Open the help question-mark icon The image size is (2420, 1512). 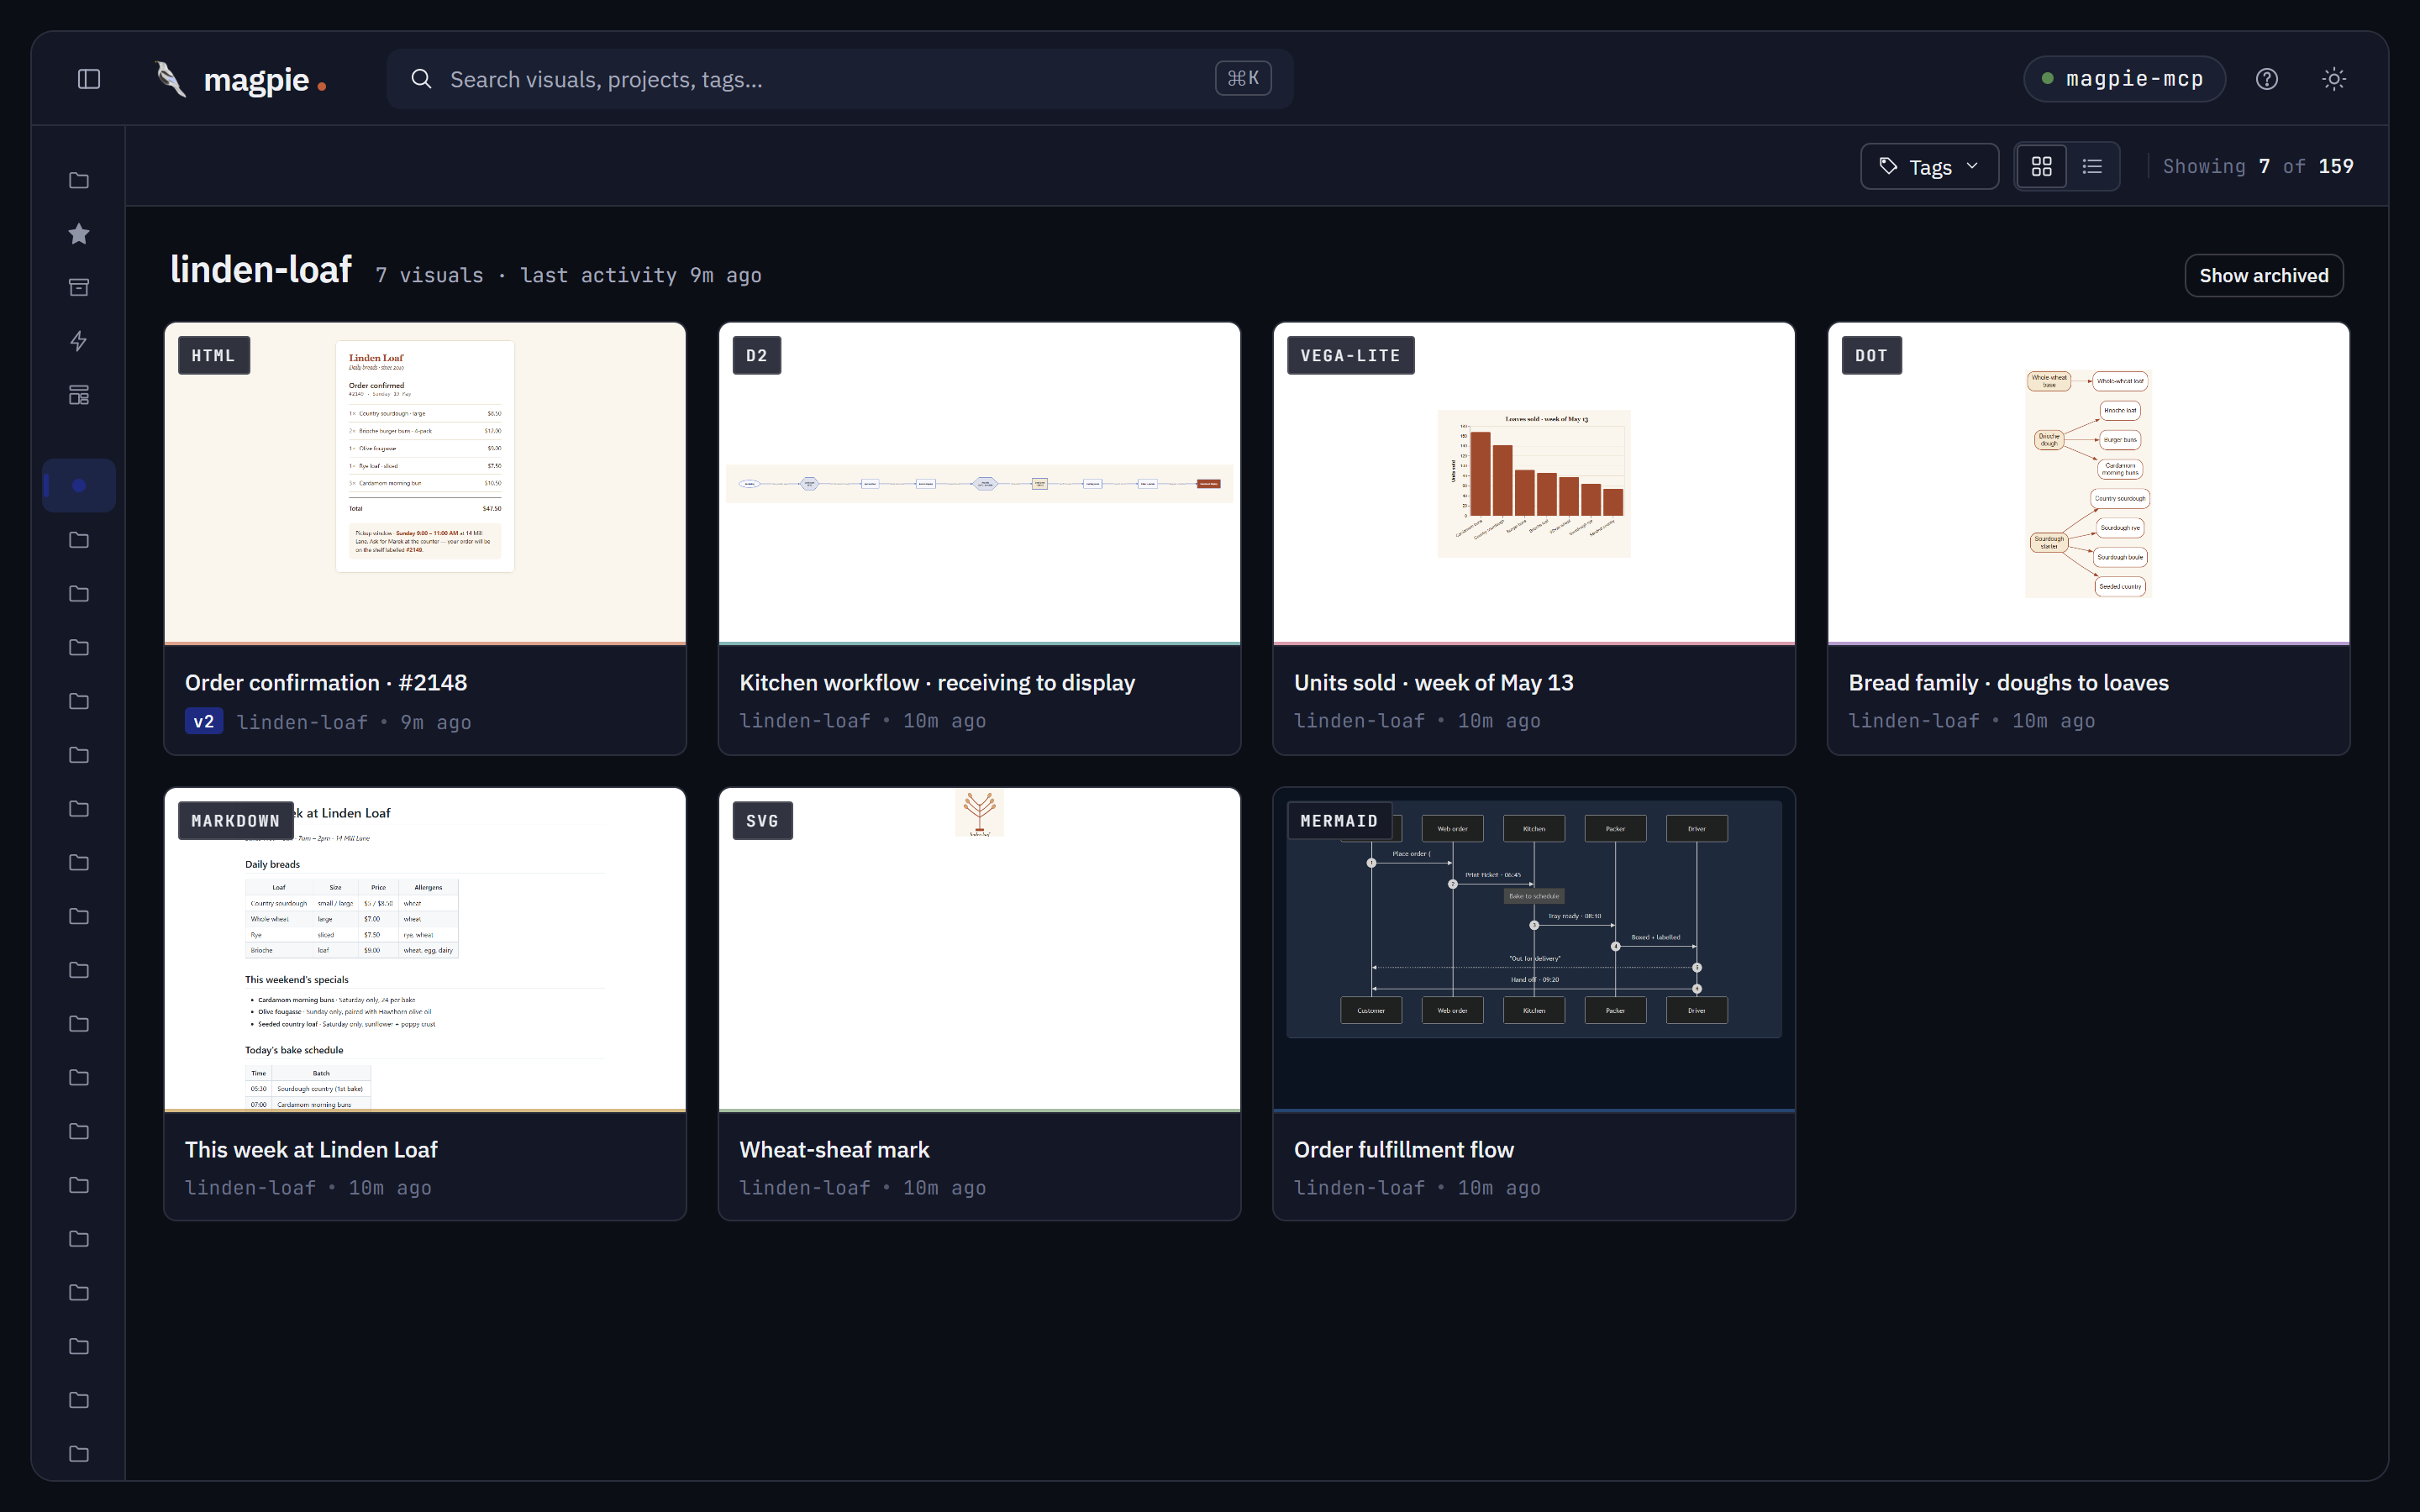2267,79
